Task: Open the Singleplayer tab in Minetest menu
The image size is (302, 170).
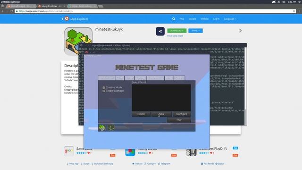Action: point(106,78)
